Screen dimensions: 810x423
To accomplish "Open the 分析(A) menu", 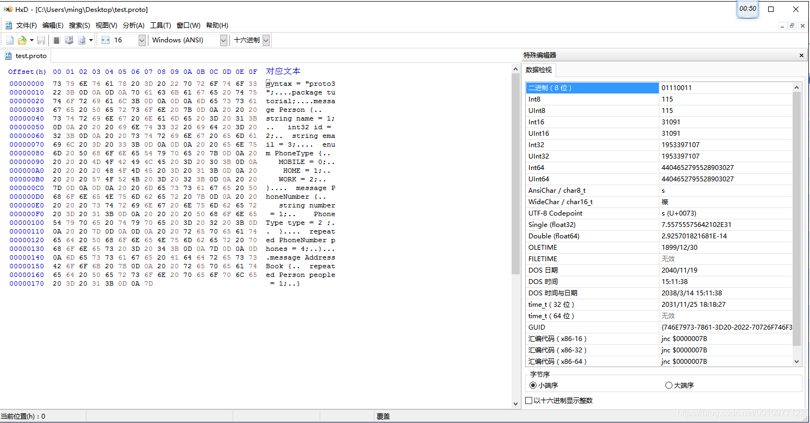I will 134,26.
